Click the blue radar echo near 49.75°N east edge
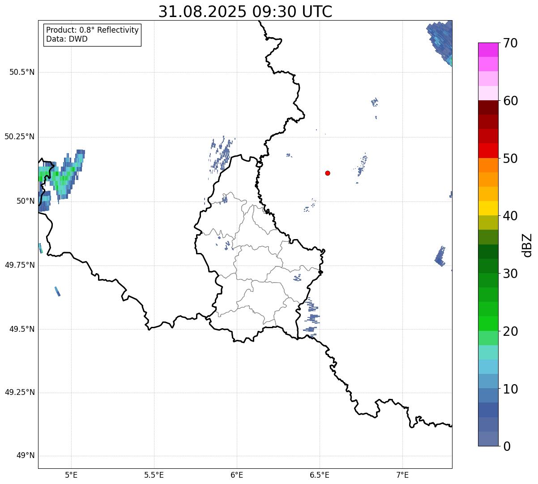 tap(440, 256)
